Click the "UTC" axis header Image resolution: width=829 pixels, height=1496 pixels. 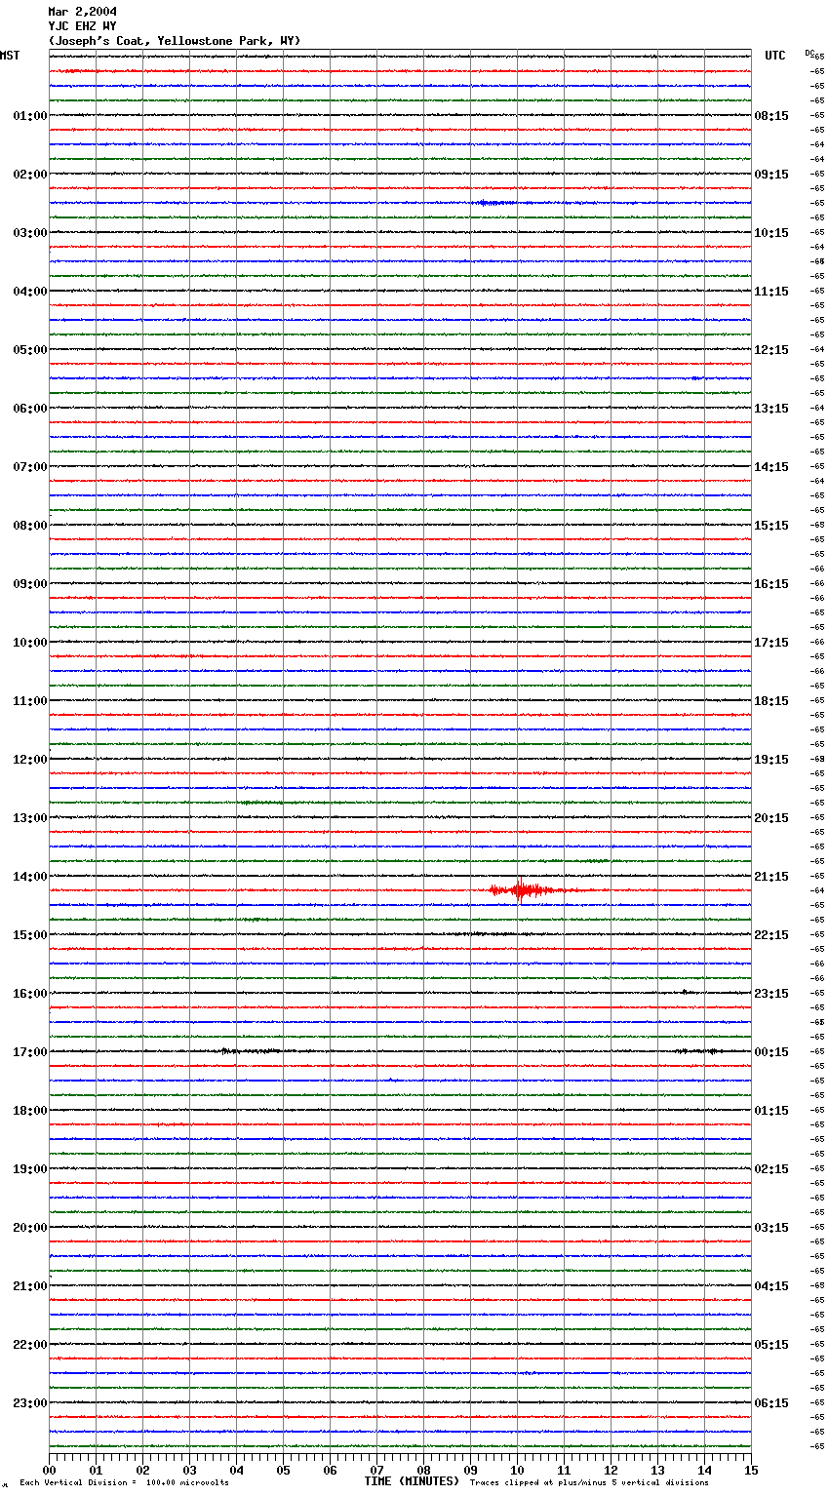pyautogui.click(x=775, y=56)
